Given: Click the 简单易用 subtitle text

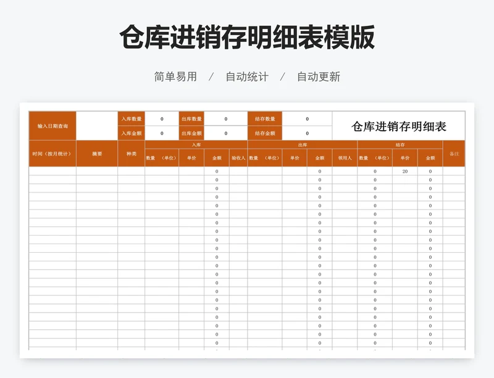Looking at the screenshot, I should 175,76.
